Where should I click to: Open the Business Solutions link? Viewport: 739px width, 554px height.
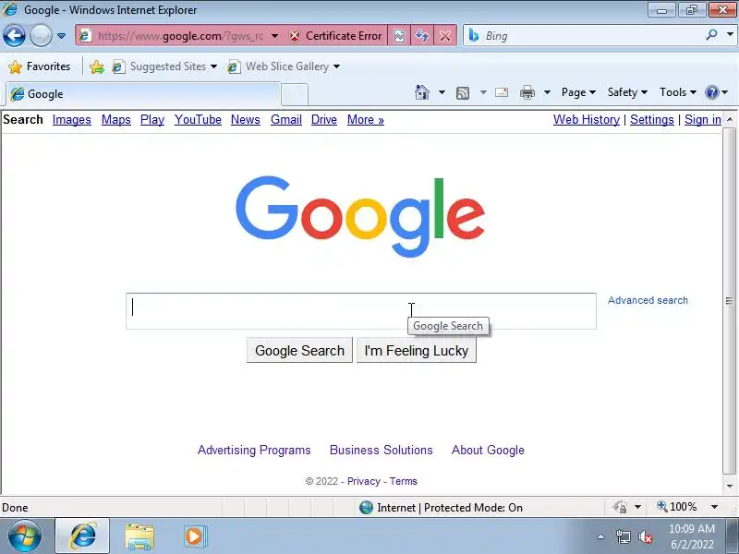point(381,450)
